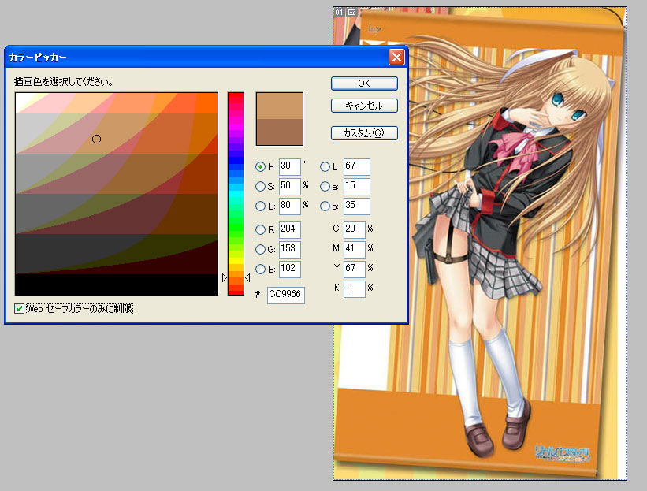Select the S saturation radio button
This screenshot has width=647, height=491.
(260, 187)
